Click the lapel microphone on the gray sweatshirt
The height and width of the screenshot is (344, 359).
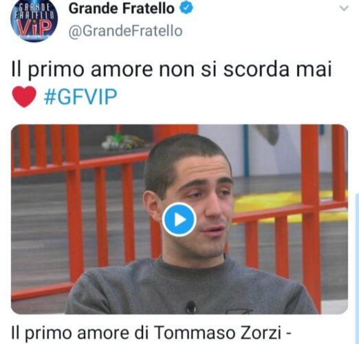click(x=191, y=306)
